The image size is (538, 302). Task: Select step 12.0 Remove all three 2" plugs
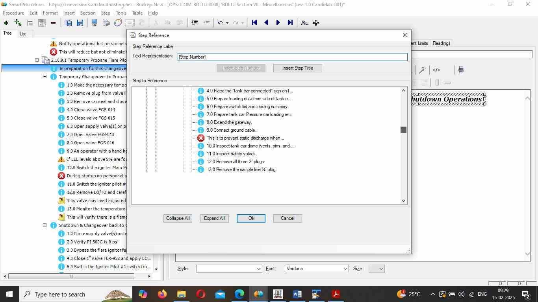pos(236,162)
